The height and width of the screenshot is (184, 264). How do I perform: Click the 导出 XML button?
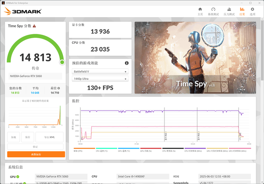(49, 137)
